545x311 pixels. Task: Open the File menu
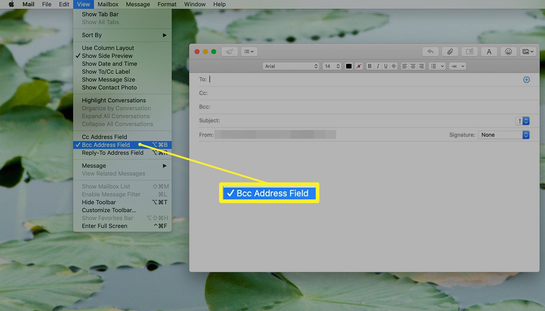[x=47, y=4]
